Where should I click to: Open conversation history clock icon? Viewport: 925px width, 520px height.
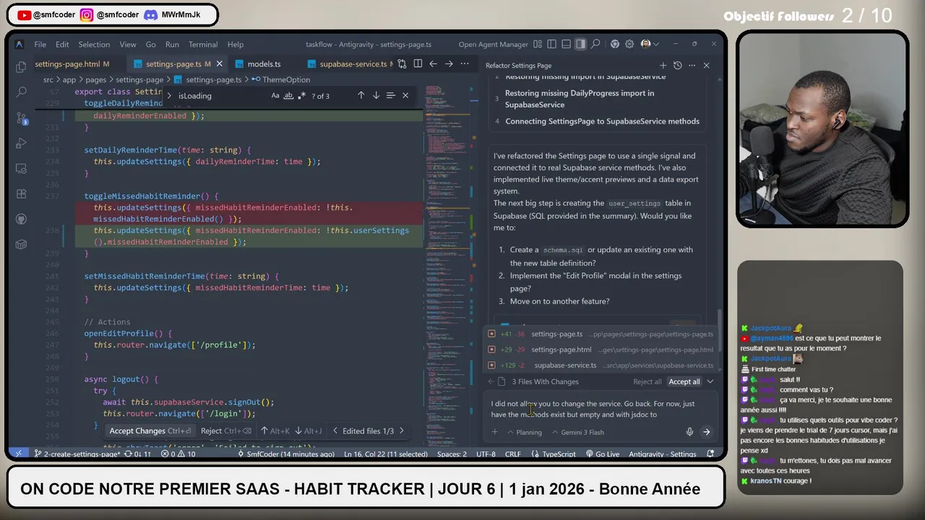(x=677, y=65)
